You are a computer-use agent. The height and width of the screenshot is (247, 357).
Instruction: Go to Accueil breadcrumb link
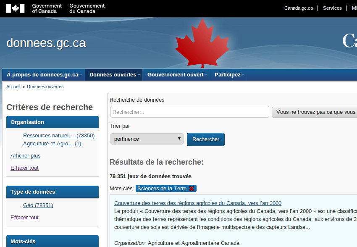pyautogui.click(x=13, y=87)
